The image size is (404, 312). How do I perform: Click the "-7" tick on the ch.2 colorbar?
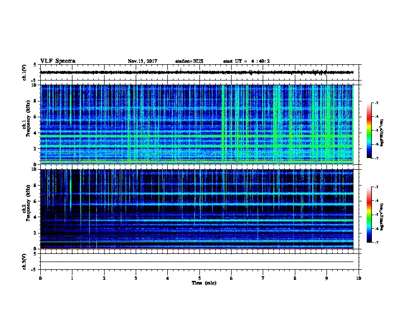(376, 242)
